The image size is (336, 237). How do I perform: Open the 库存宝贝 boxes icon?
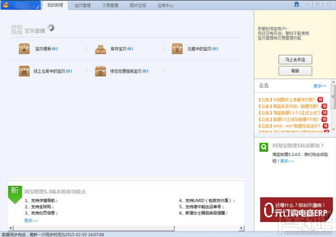click(x=100, y=49)
